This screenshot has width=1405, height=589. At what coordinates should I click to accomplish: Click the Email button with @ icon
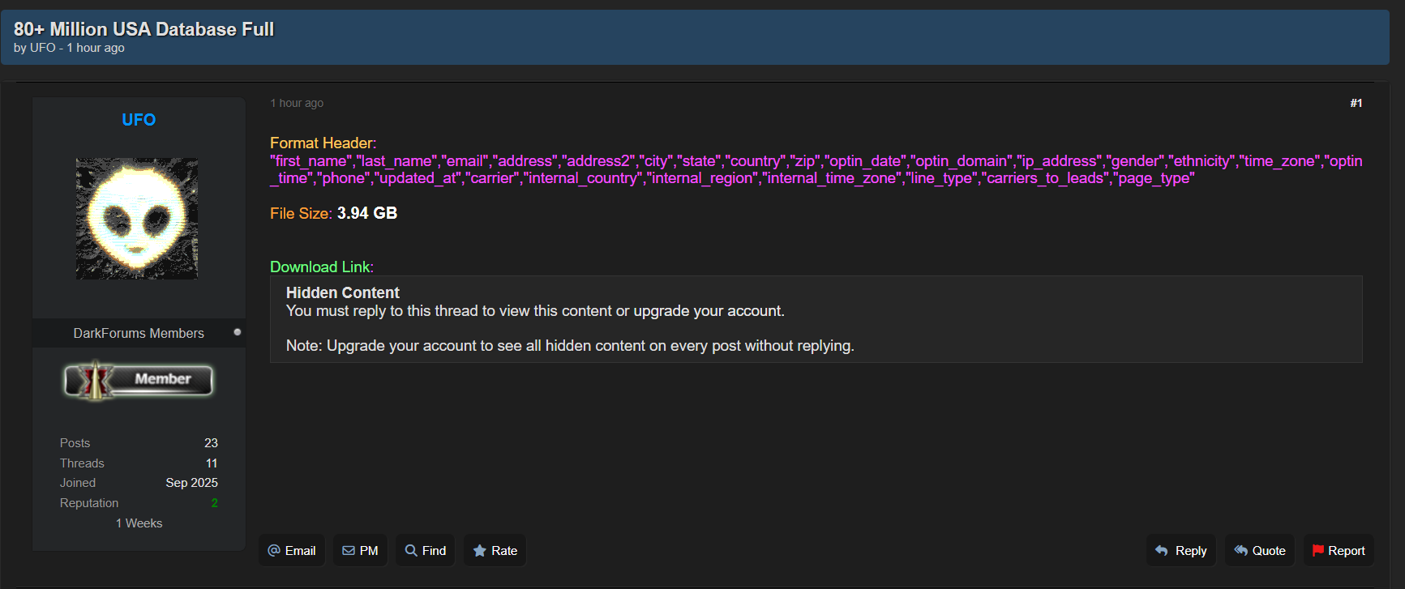pos(292,551)
